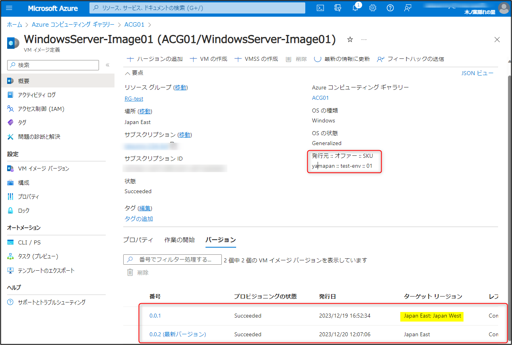Click 最新の情報に更新 refresh button
This screenshot has height=345, width=512.
(x=342, y=59)
